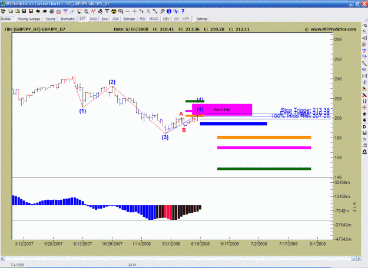Select the text T tool
This screenshot has height=268, width=368.
coord(107,11)
